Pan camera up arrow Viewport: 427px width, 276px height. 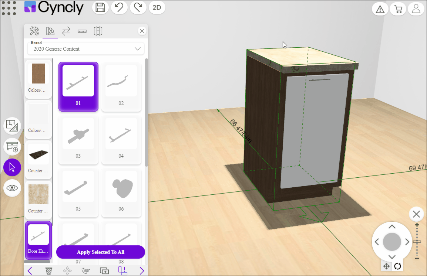[392, 227]
